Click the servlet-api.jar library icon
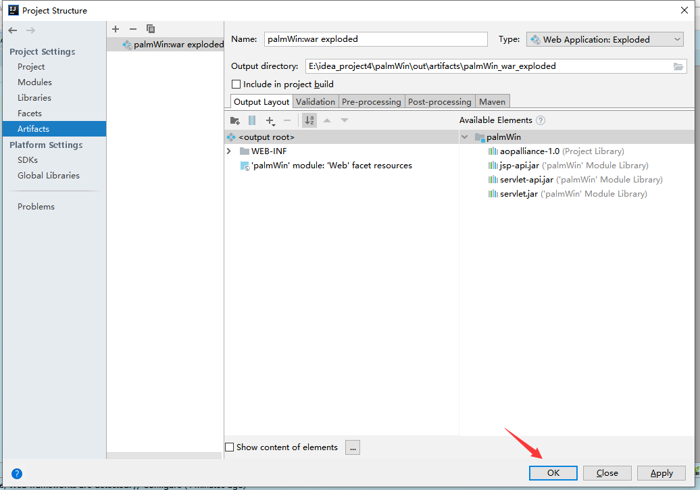 tap(493, 180)
